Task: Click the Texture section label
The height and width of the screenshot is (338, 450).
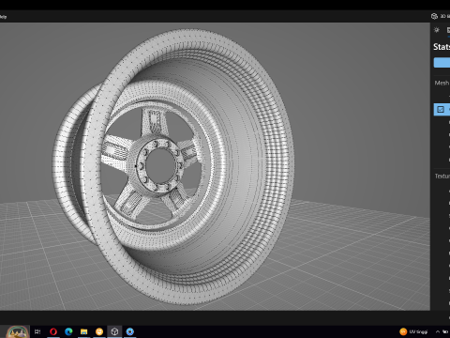Action: point(442,177)
